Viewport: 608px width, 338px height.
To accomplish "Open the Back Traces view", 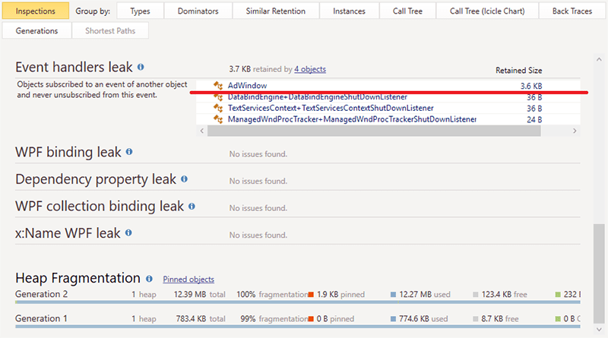I will [x=573, y=11].
